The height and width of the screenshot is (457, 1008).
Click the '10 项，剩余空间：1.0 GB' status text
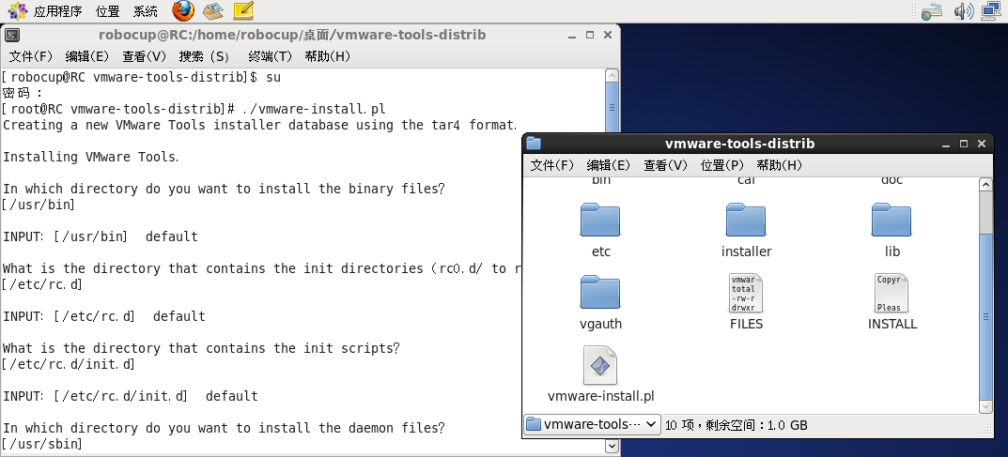pos(737,425)
